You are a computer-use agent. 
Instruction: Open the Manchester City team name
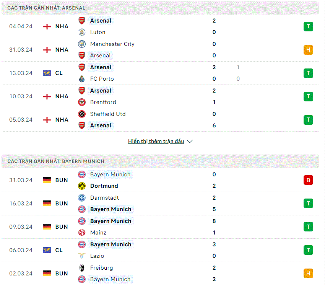[x=112, y=44]
